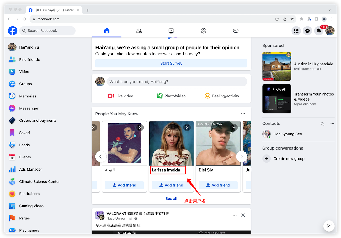Viewport: 341px width, 238px height.
Task: Switch to the Home feed tab
Action: point(107,31)
